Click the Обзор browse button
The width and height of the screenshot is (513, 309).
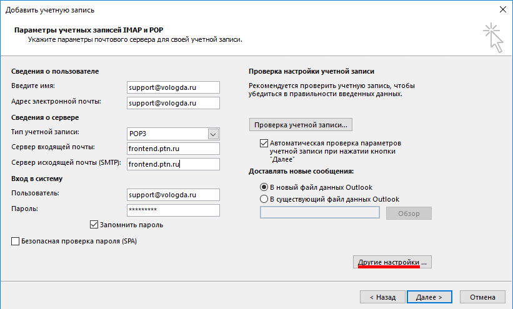[409, 213]
